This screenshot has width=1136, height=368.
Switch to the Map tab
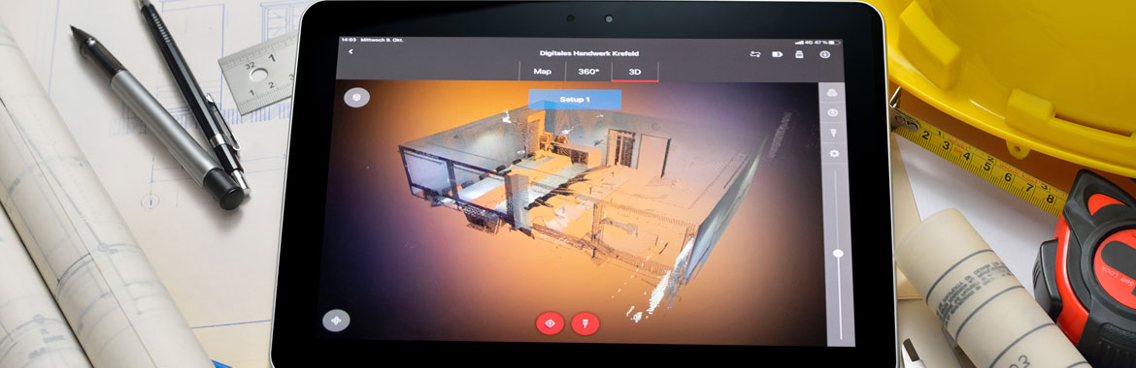[x=543, y=72]
